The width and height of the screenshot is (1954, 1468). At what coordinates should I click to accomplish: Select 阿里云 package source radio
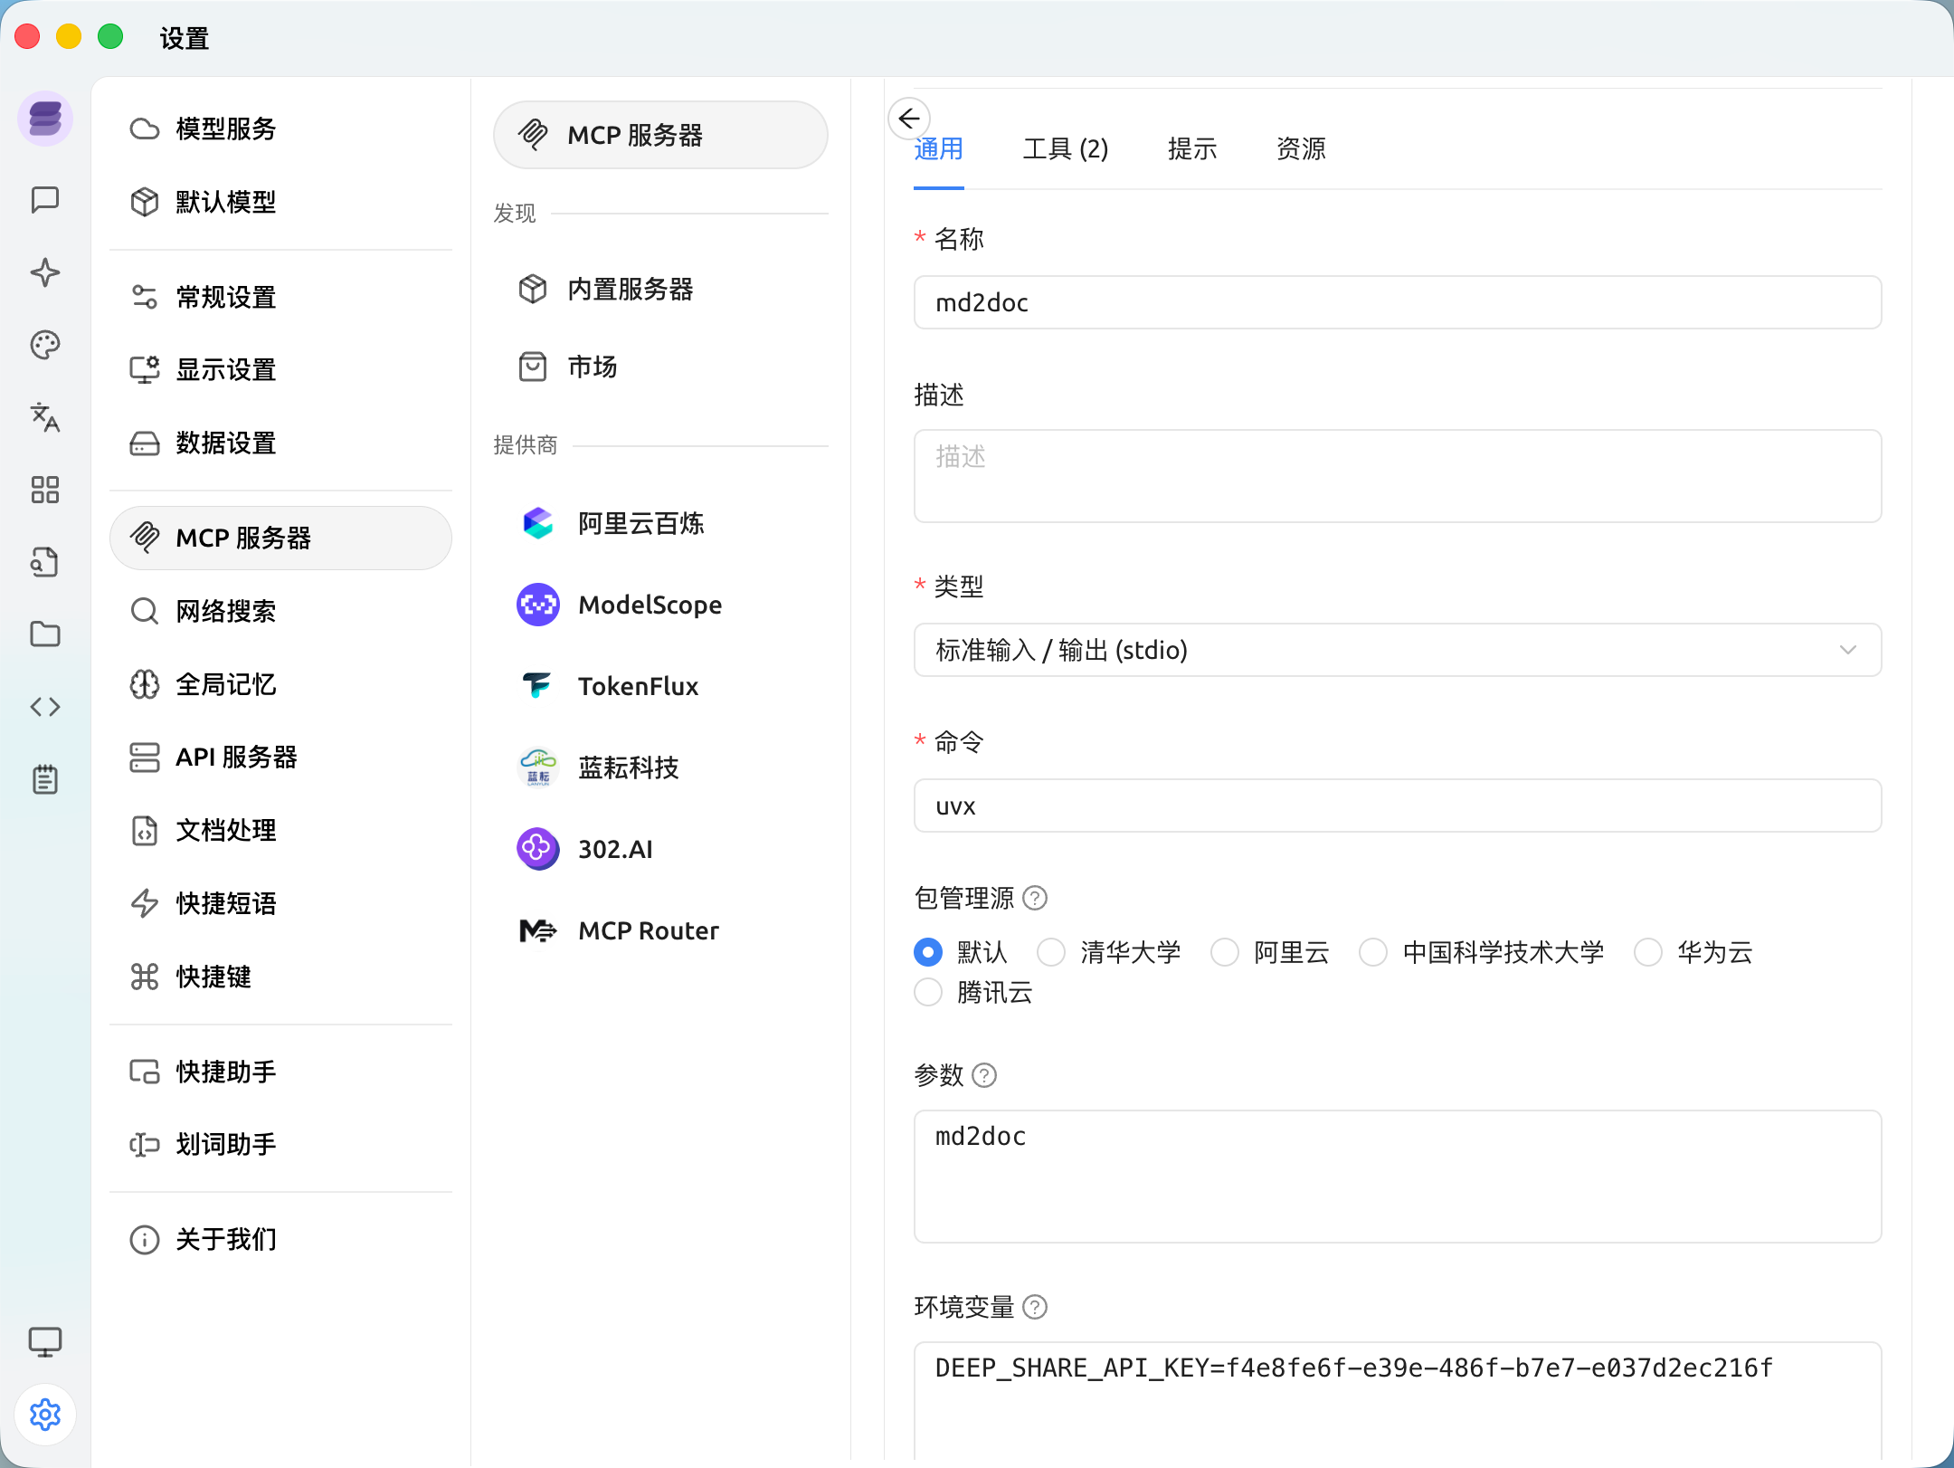(1225, 952)
